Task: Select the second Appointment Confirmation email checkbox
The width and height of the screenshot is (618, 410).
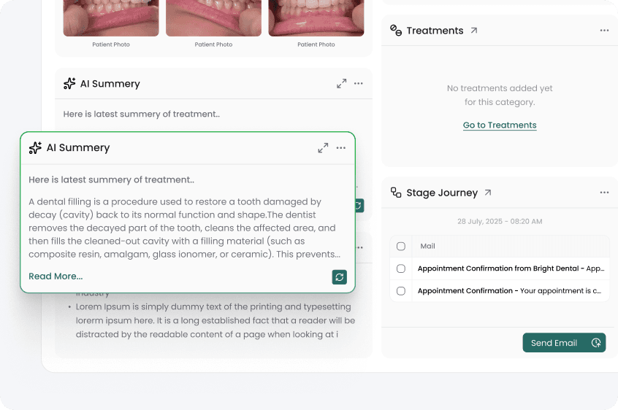Action: pos(401,290)
